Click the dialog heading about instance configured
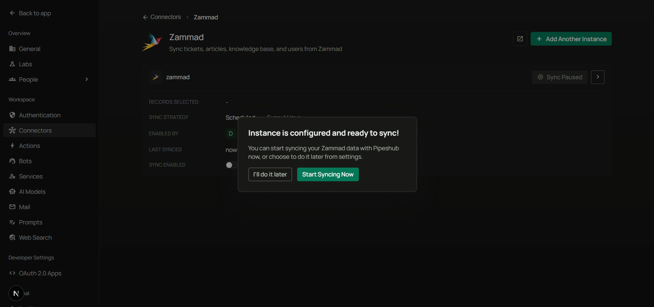Viewport: 654px width, 307px height. click(323, 133)
